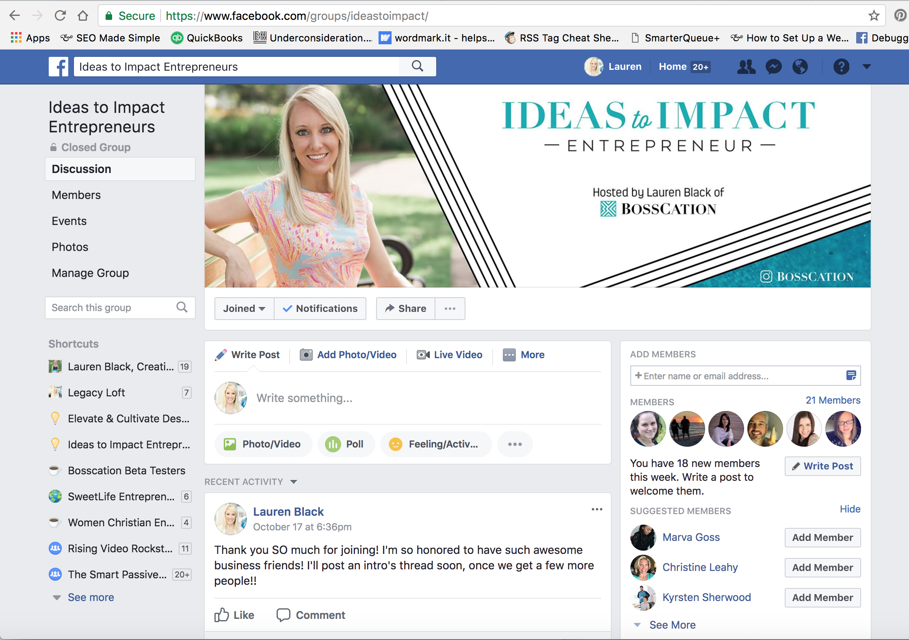Click the note icon in add members field
Image resolution: width=909 pixels, height=640 pixels.
pos(851,375)
